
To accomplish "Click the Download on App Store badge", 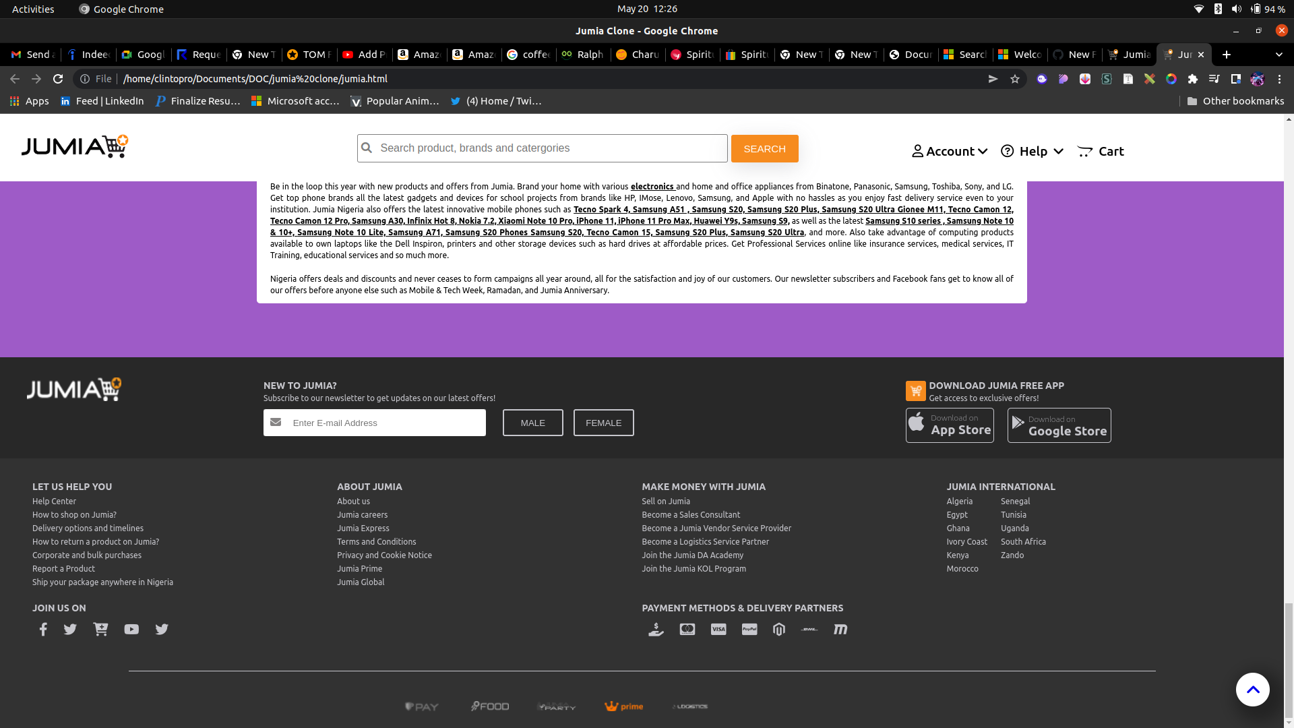I will pyautogui.click(x=950, y=425).
